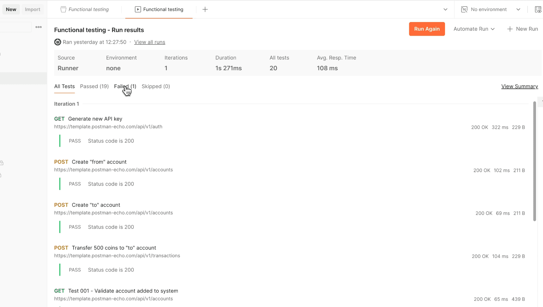543x307 pixels.
Task: Click the lock icon in left sidebar
Action: pyautogui.click(x=2, y=163)
